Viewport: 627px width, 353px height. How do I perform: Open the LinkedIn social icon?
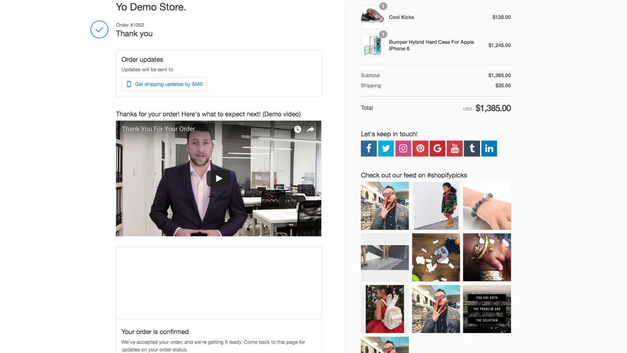[x=488, y=148]
